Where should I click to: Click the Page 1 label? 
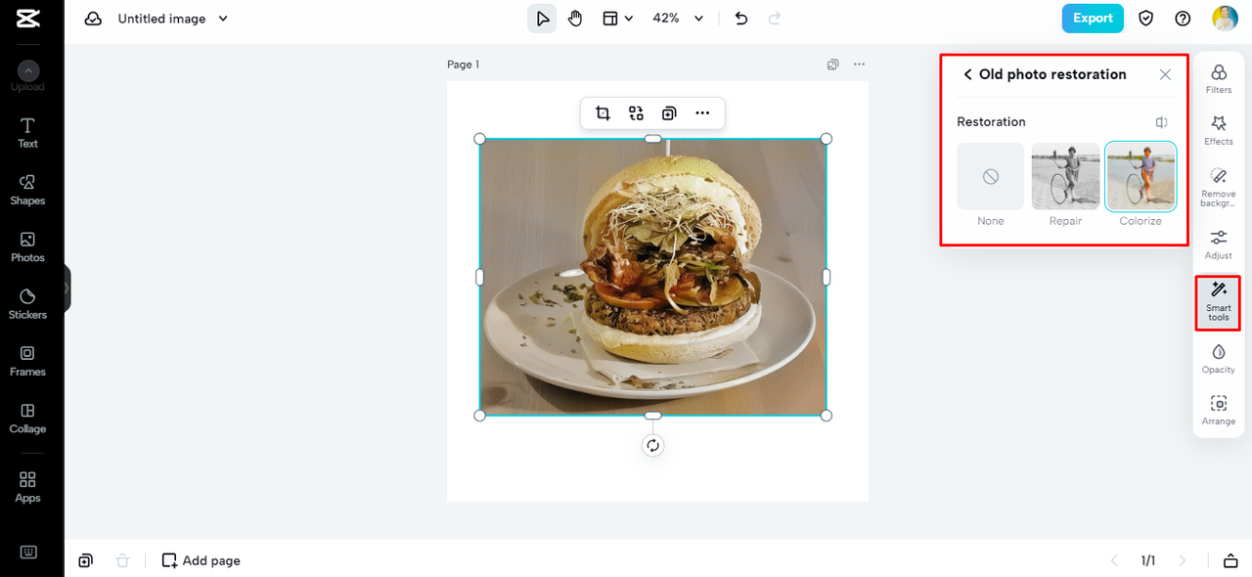pyautogui.click(x=464, y=65)
